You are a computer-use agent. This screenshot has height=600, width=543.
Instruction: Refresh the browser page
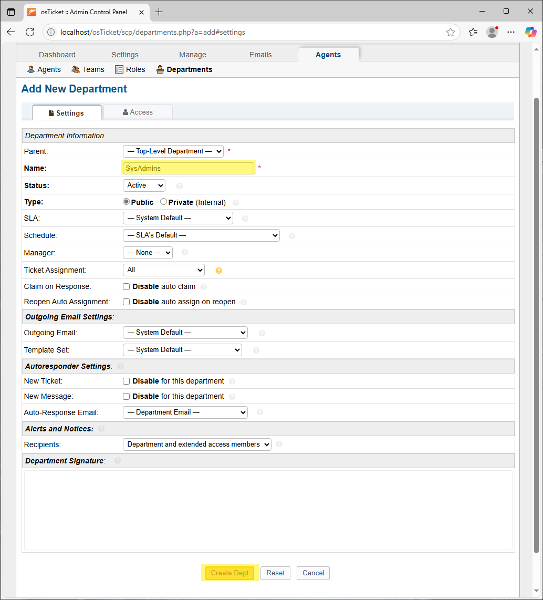coord(30,32)
